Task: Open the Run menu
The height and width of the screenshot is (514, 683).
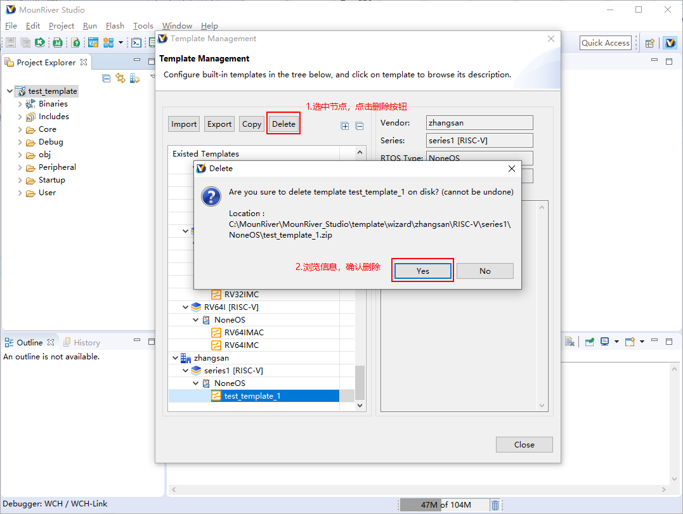Action: click(89, 26)
